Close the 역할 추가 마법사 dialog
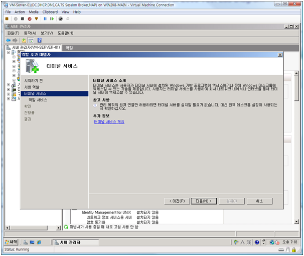Screen dimensions: 304x256 click(280, 55)
